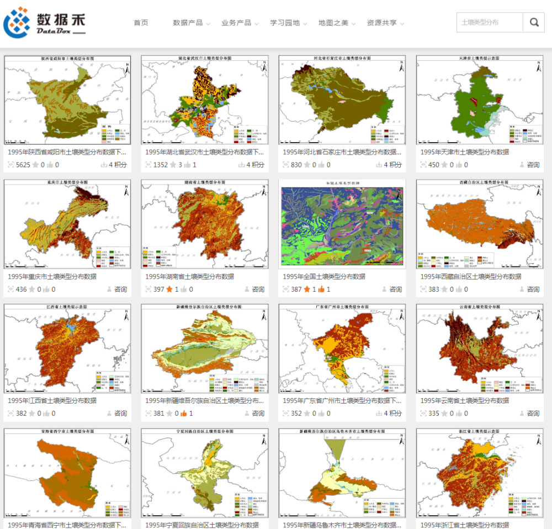Open the 1995年天津市土壤类型分布数据 title link

[x=465, y=152]
